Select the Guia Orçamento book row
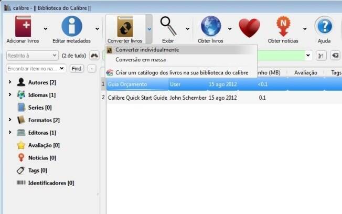 pos(224,84)
